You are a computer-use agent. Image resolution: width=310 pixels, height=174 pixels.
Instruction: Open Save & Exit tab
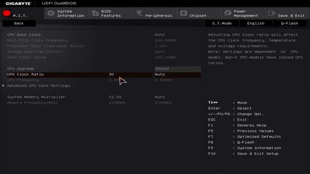coord(288,14)
